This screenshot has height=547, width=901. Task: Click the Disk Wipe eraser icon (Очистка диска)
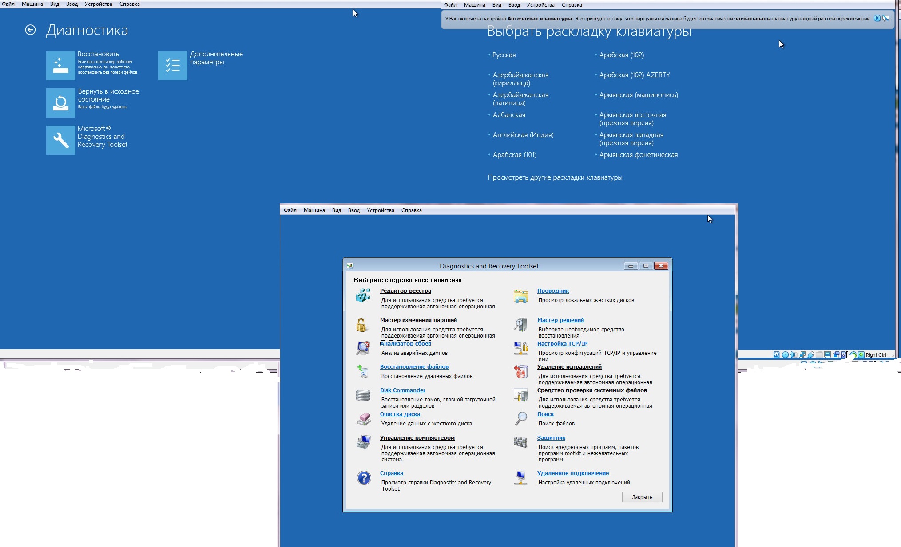364,419
